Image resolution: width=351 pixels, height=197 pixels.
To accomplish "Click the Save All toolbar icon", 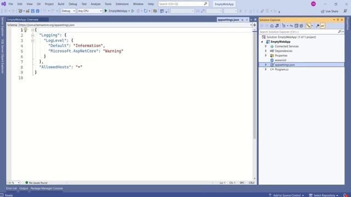I will [x=38, y=11].
